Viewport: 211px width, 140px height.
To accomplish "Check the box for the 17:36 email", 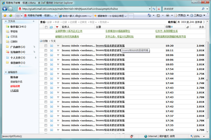I will 46,121.
